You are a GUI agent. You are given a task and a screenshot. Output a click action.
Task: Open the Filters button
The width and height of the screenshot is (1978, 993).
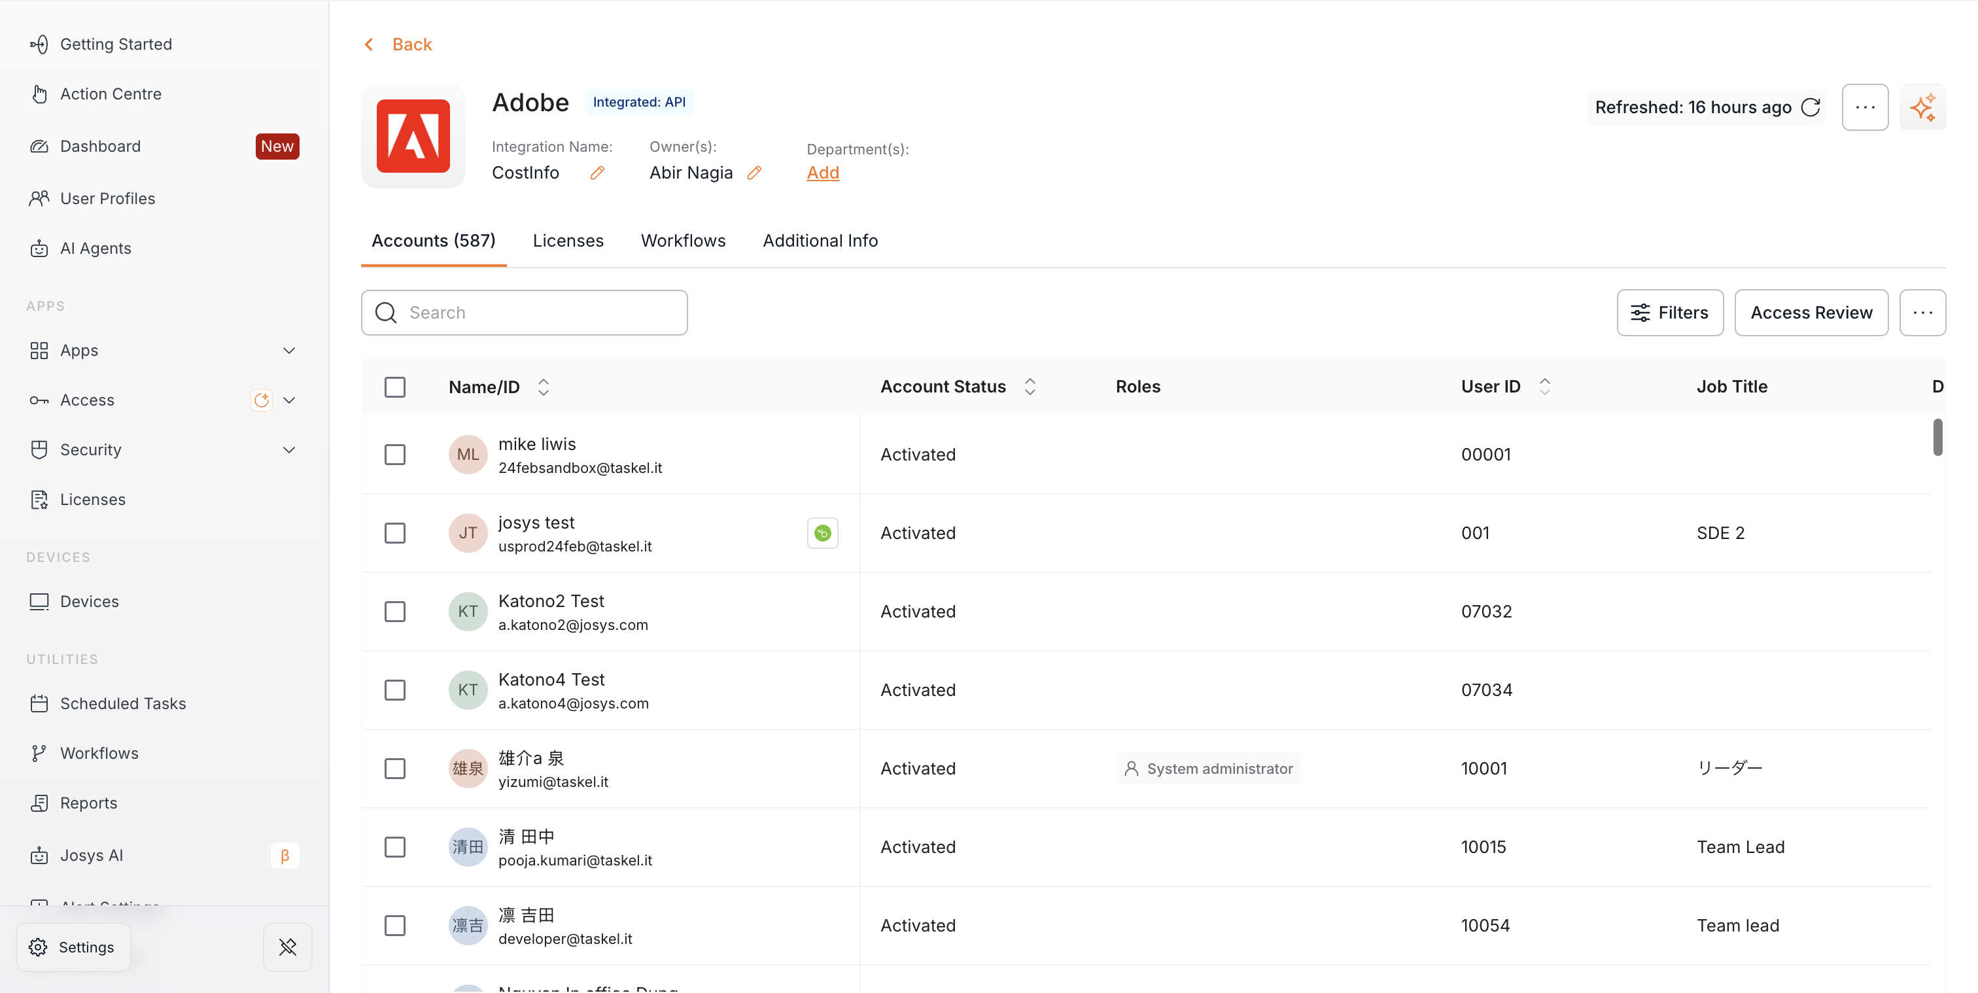point(1670,313)
